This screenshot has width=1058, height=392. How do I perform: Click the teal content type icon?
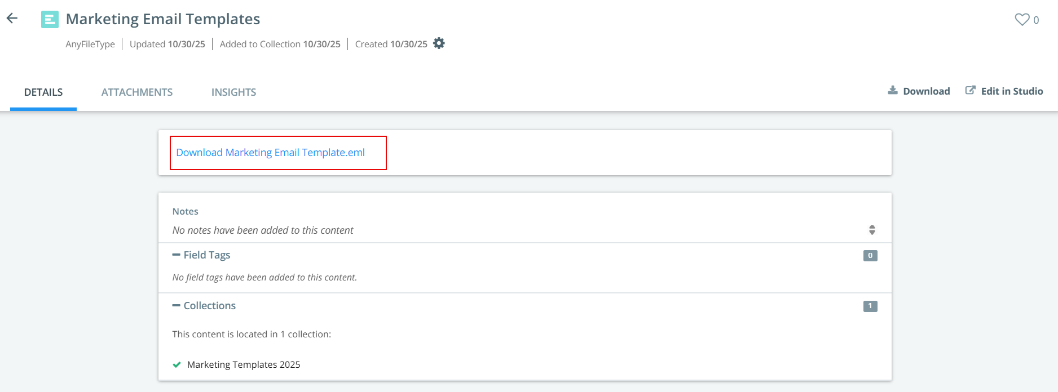(50, 20)
